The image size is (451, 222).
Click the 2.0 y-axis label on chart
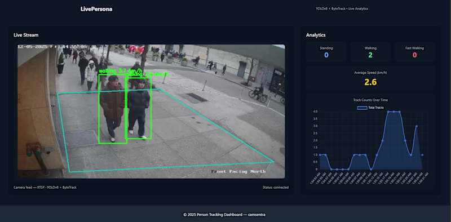315,140
